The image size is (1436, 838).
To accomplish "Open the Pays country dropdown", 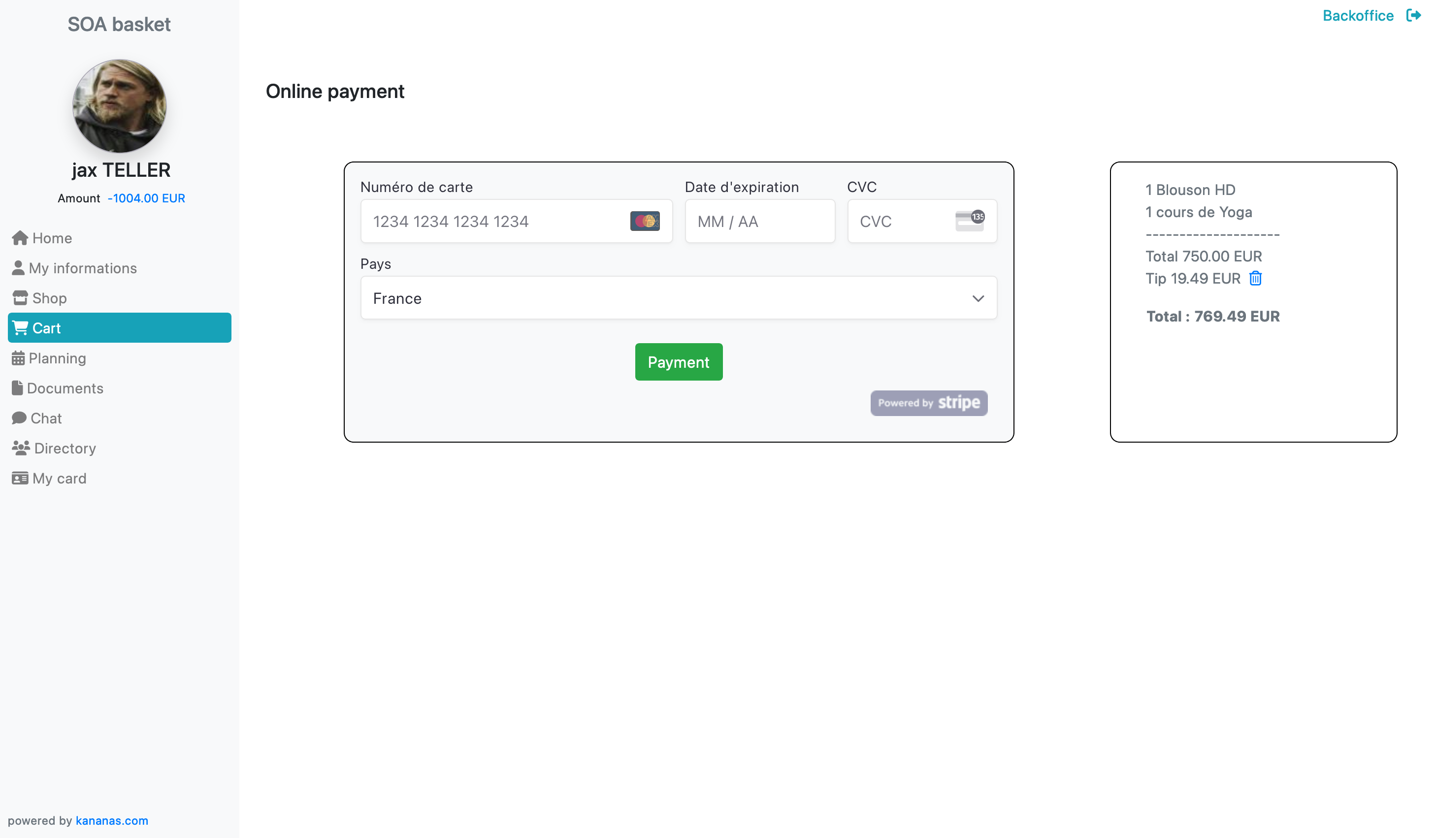I will coord(678,298).
